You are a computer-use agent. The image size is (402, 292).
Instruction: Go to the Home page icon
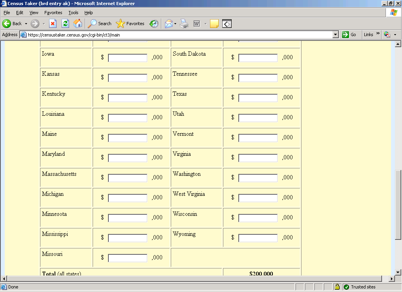(x=78, y=24)
